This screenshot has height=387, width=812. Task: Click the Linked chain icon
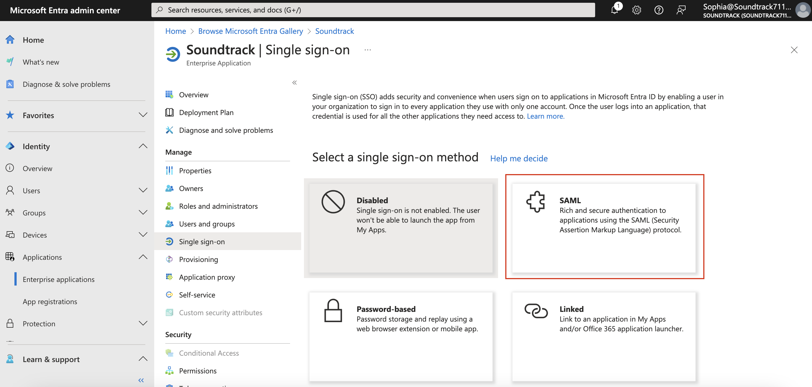pos(536,311)
